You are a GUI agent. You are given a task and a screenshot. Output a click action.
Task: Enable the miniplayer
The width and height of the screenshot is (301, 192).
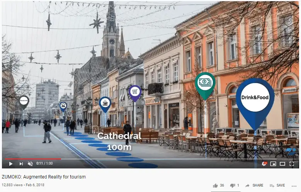tap(273, 164)
